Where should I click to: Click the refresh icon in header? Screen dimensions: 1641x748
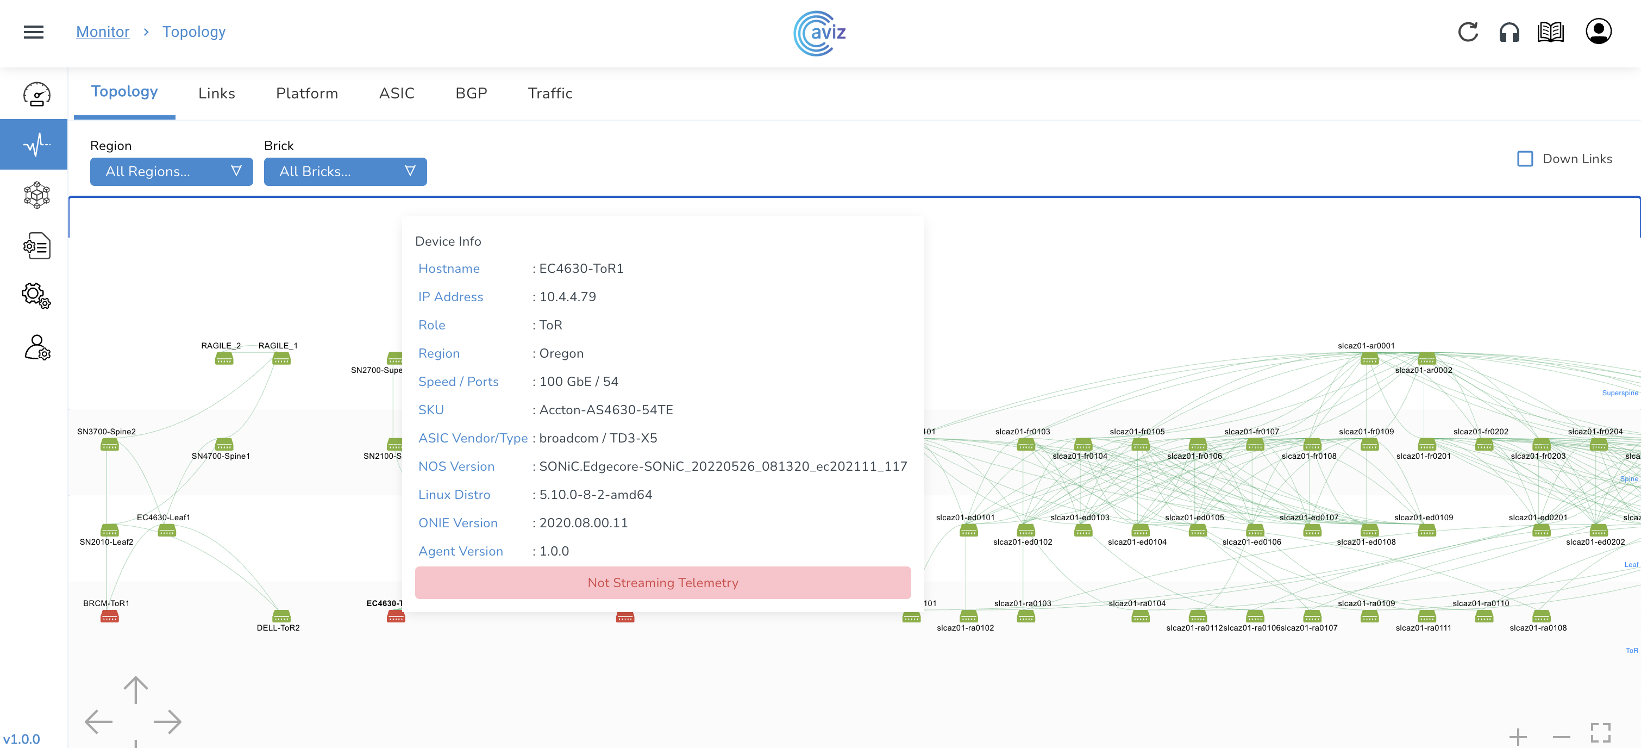point(1468,32)
